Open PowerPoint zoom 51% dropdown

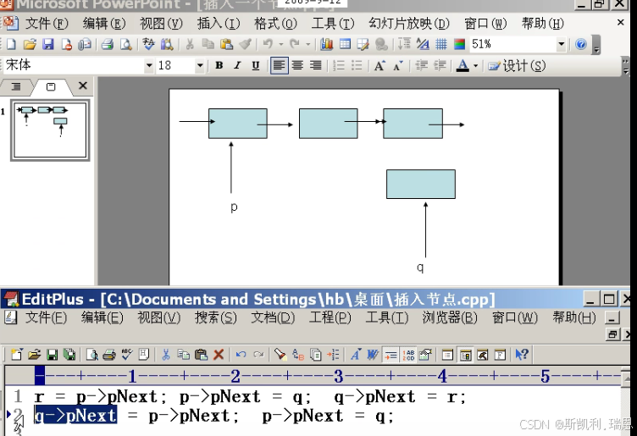pos(561,44)
